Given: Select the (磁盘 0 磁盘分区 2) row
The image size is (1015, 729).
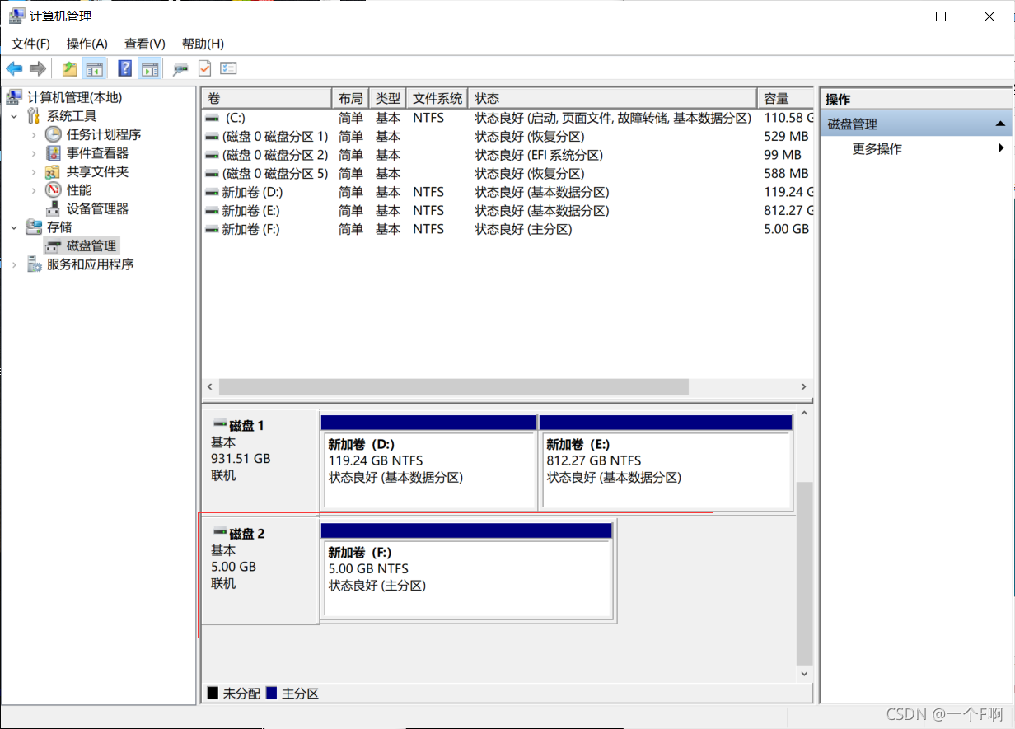Looking at the screenshot, I should [507, 155].
